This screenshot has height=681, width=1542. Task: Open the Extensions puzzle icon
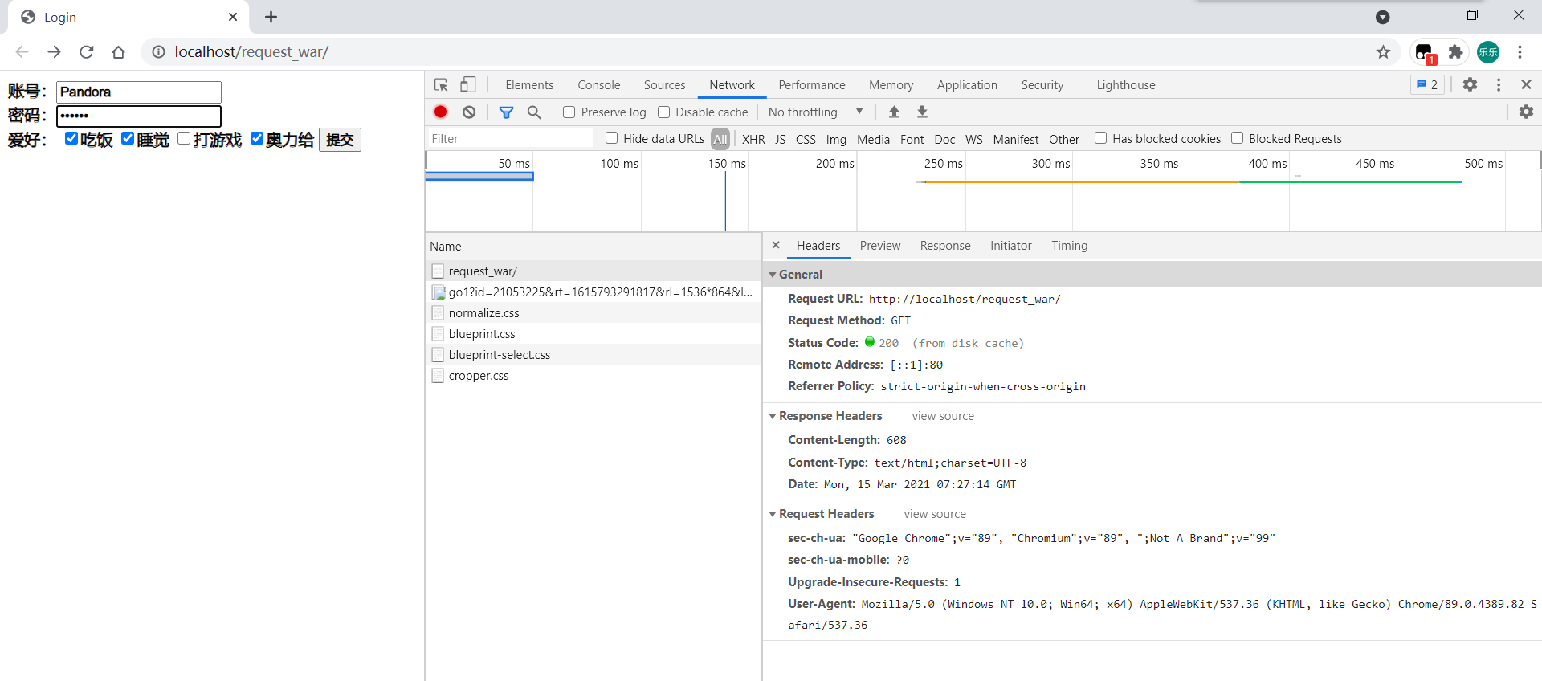pyautogui.click(x=1455, y=52)
